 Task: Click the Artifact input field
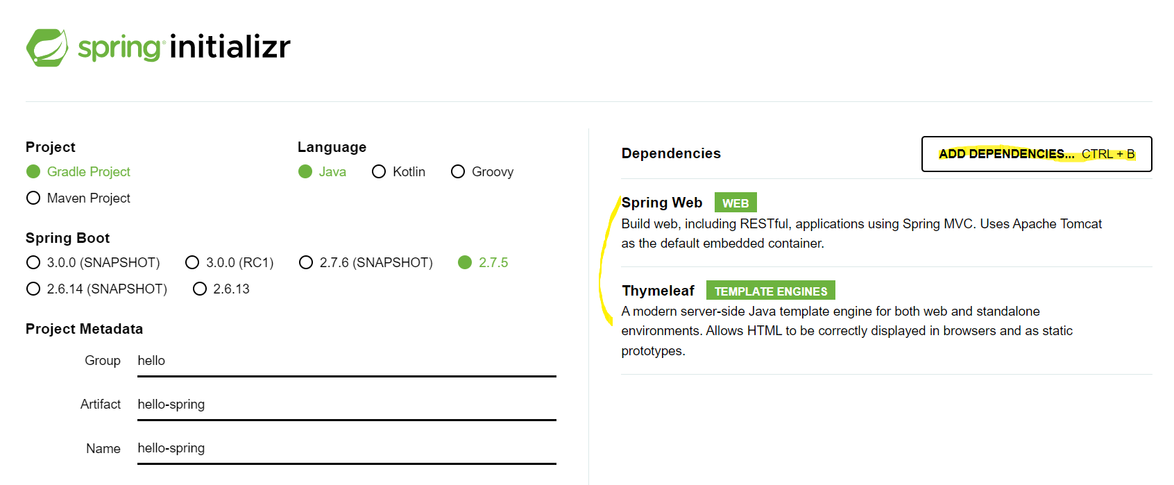tap(347, 405)
